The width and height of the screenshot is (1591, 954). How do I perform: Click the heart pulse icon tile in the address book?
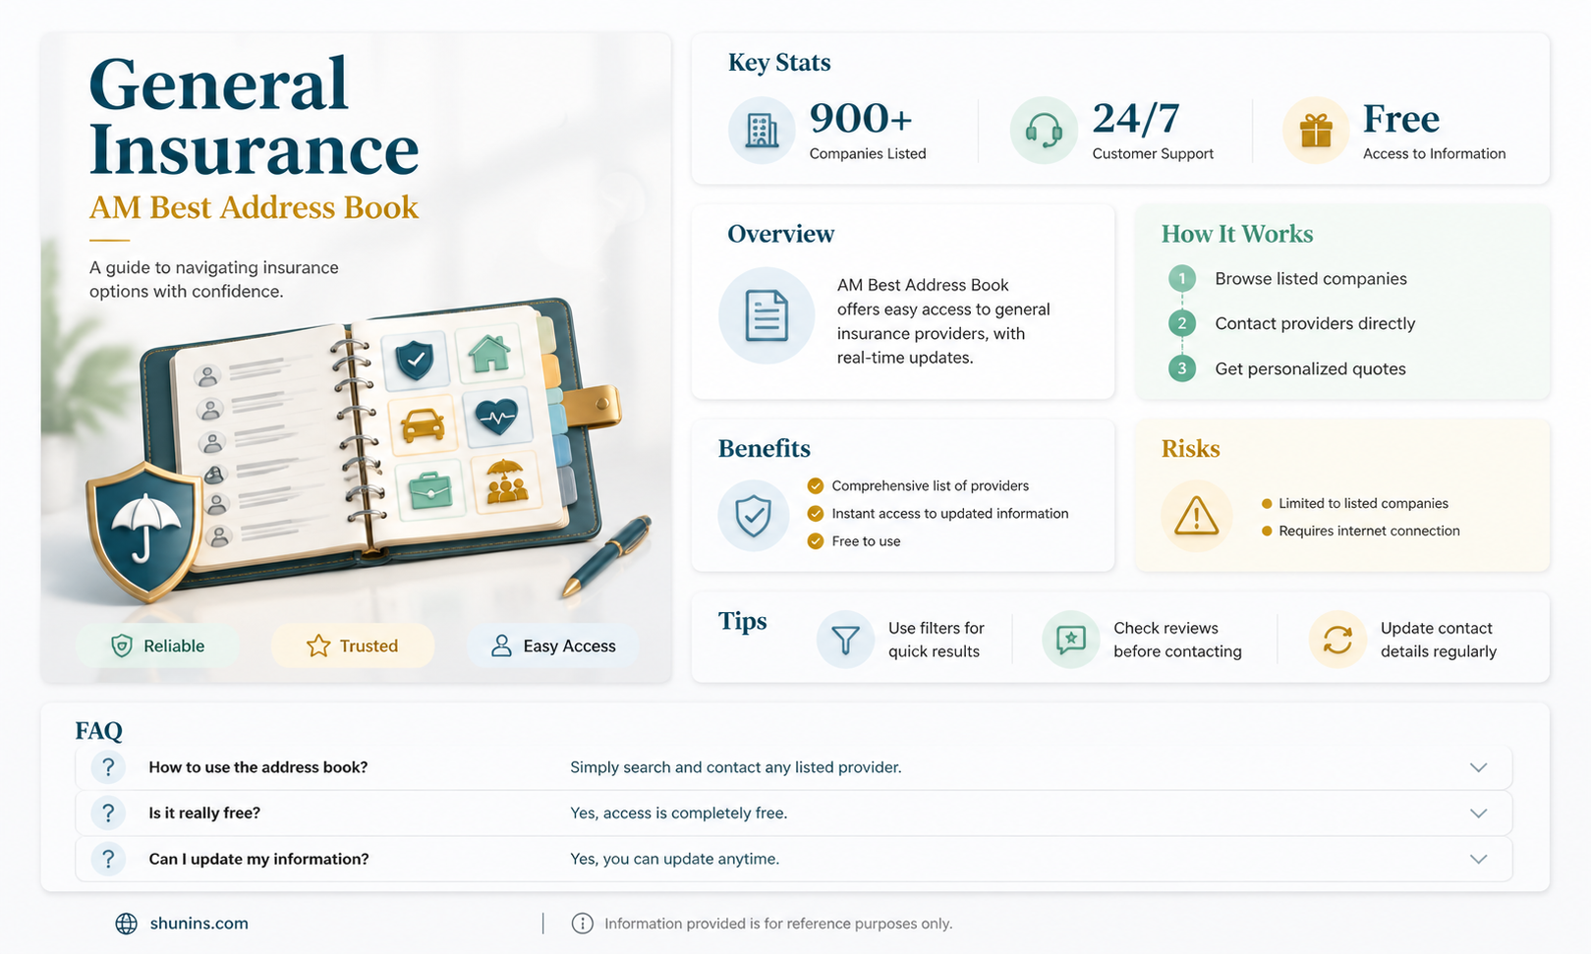(496, 418)
